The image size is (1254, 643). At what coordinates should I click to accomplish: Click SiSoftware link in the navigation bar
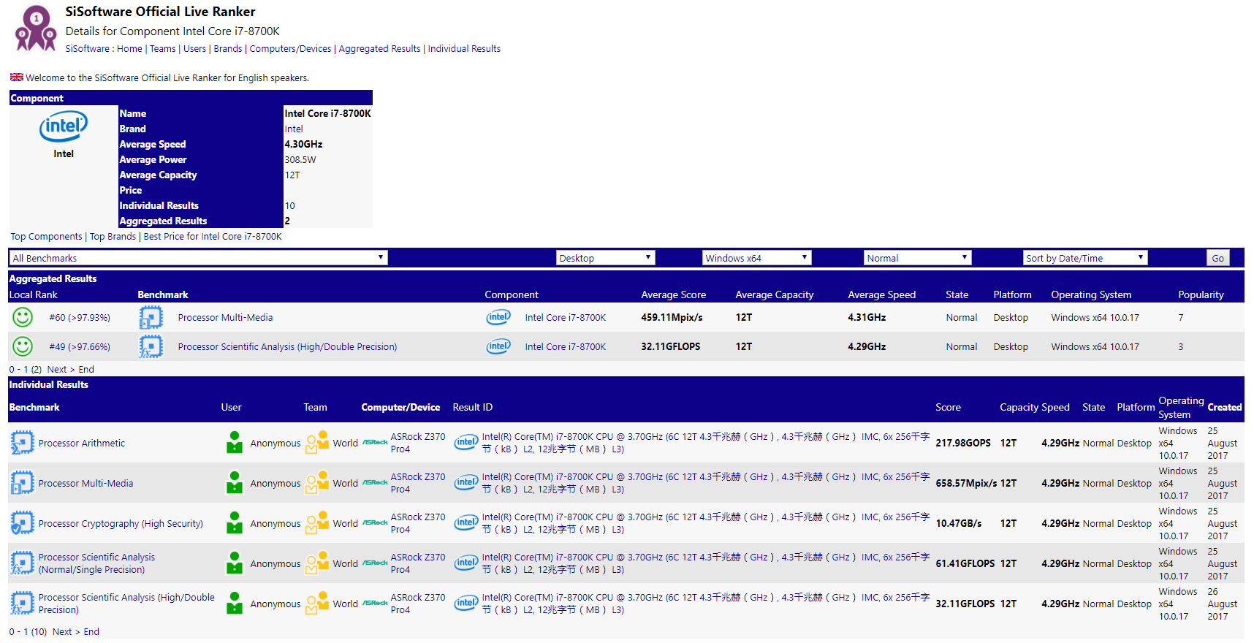[87, 49]
